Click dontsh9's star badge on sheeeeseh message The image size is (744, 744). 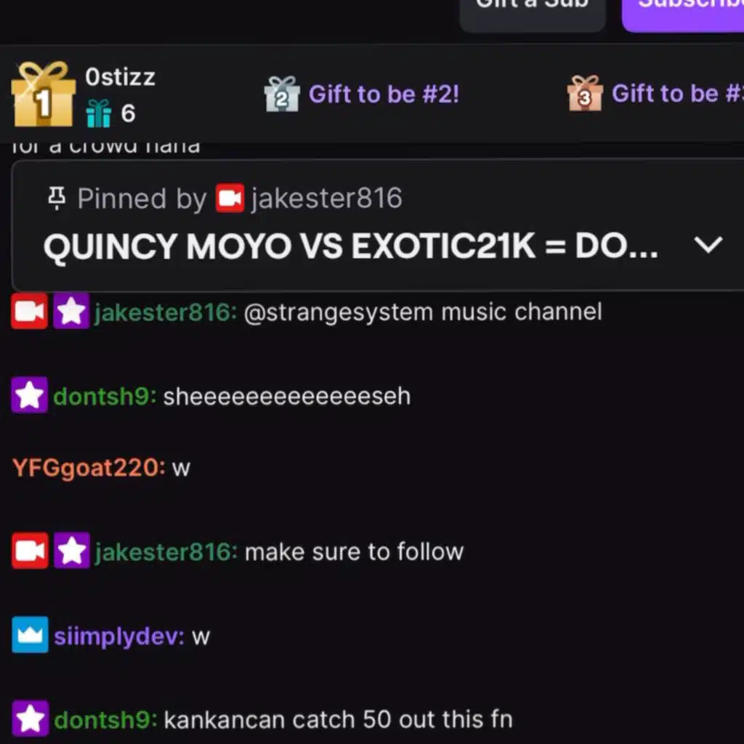[x=29, y=395]
